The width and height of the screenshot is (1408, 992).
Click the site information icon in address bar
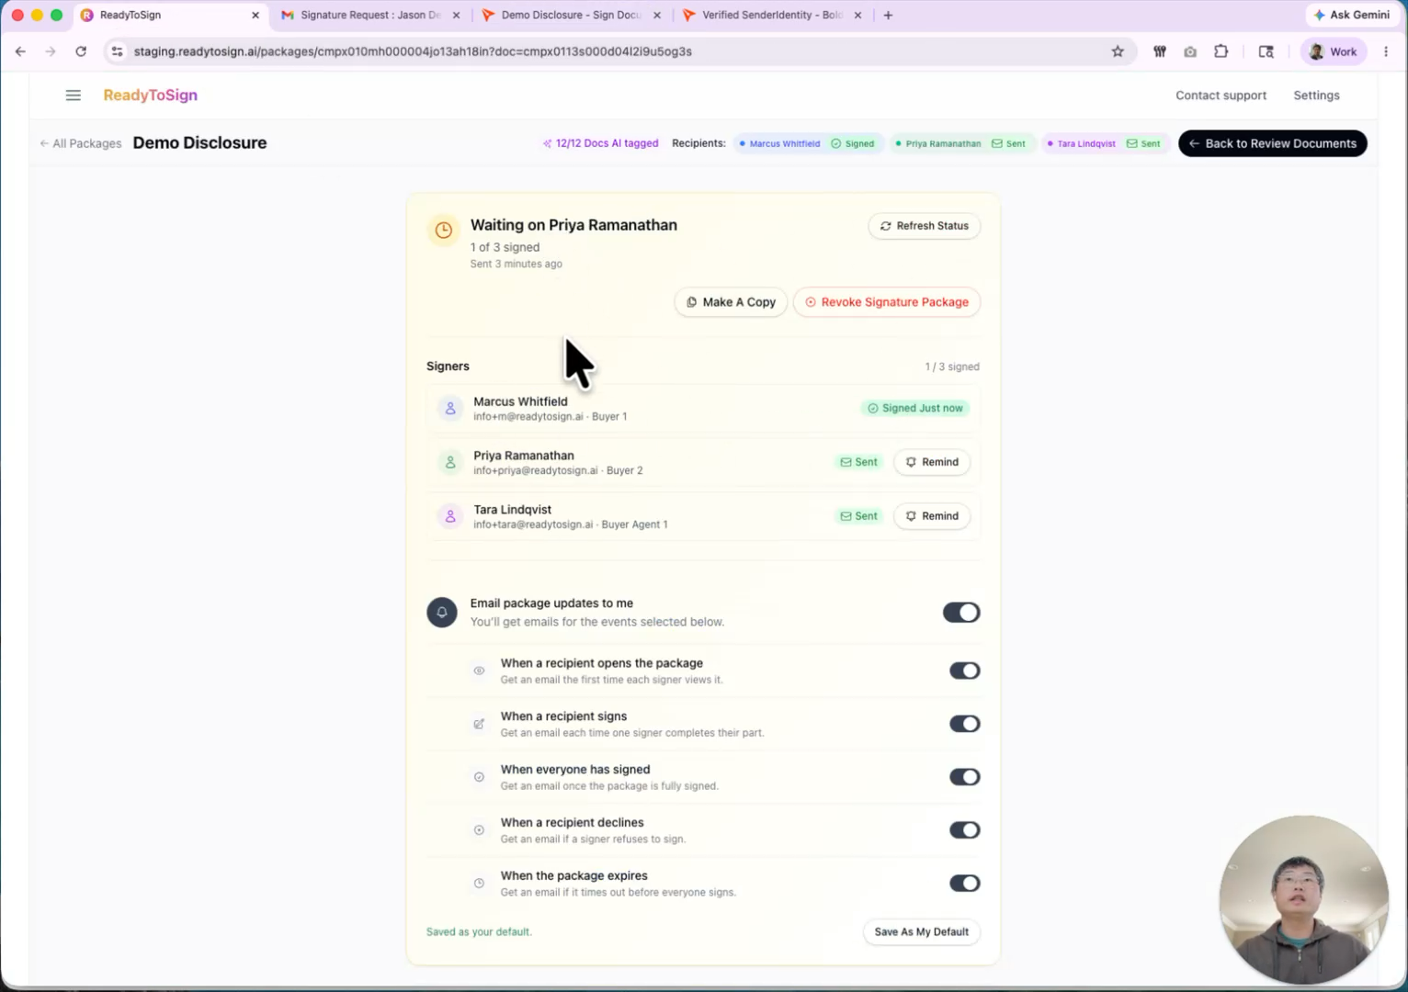click(x=117, y=51)
